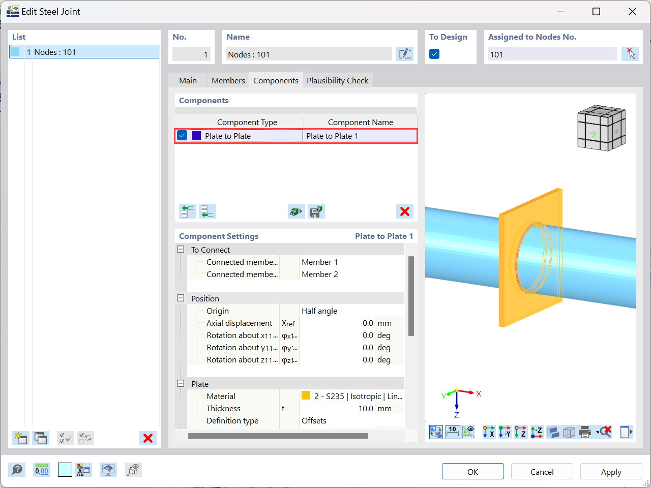The width and height of the screenshot is (651, 488).
Task: Copy the selected steel joint
Action: [x=41, y=438]
